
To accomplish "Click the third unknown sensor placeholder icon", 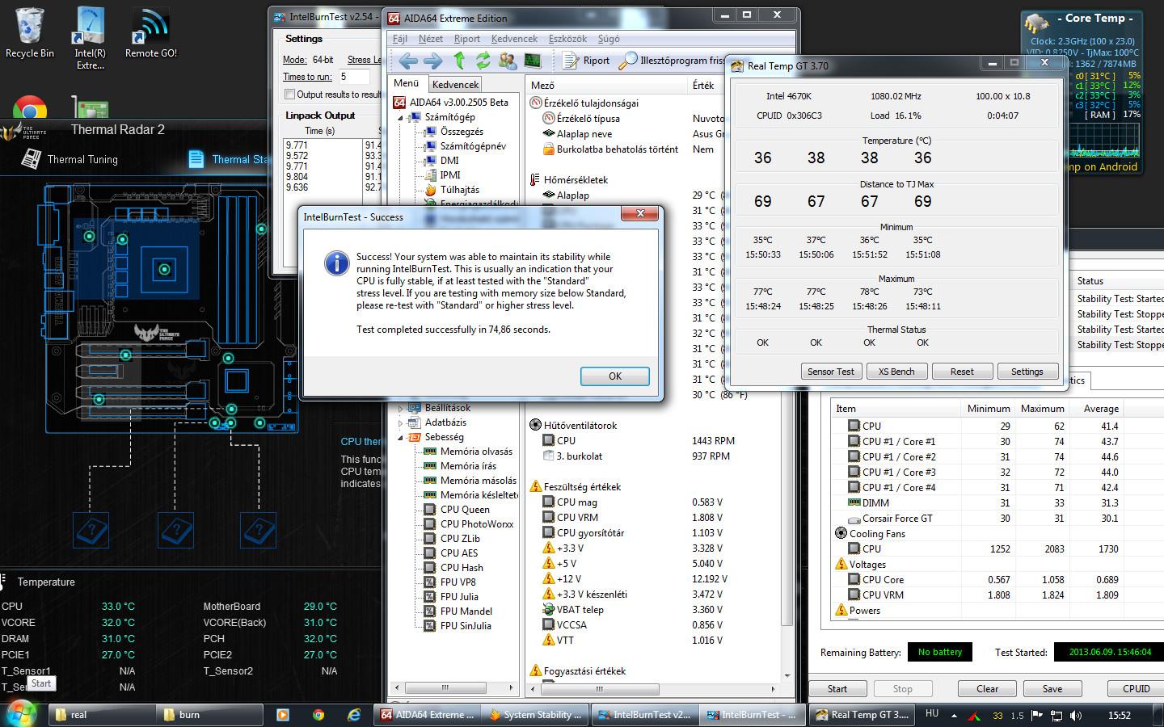I will 259,531.
